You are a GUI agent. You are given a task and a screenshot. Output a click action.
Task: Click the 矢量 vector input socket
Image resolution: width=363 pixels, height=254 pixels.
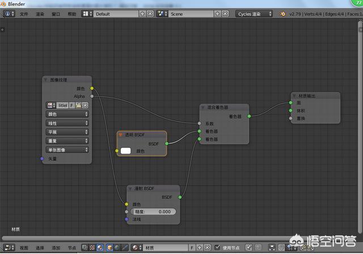42,159
